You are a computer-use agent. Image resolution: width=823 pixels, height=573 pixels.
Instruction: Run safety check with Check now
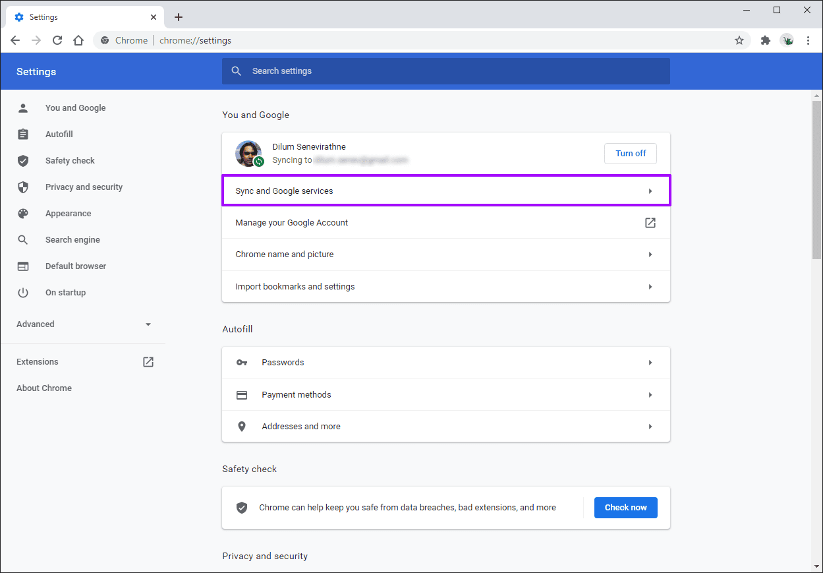tap(625, 508)
